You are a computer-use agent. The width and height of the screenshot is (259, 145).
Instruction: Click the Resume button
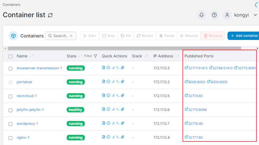pos(189,36)
